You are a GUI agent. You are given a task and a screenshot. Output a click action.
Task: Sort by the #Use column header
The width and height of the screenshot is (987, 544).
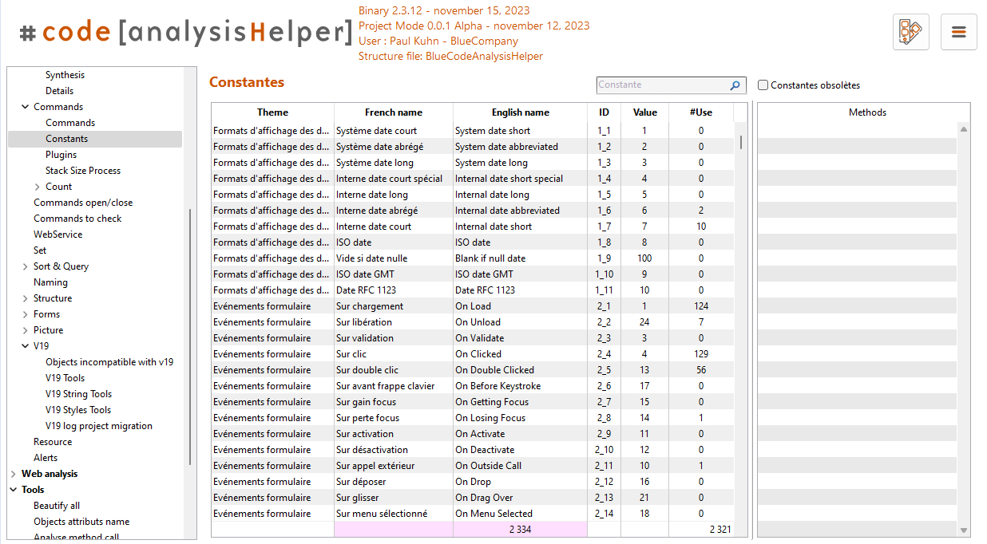click(x=701, y=112)
